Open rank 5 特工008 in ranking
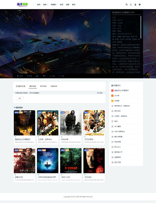The image size is (156, 203). click(117, 111)
